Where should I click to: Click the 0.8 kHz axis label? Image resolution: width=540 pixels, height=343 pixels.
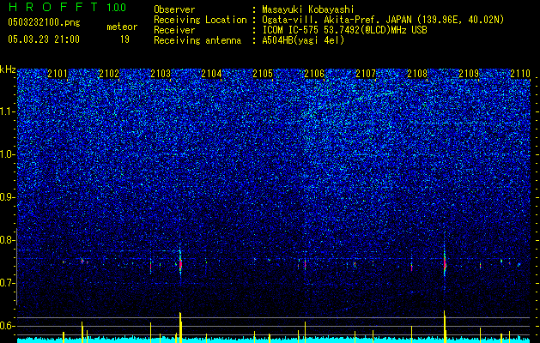[x=8, y=240]
